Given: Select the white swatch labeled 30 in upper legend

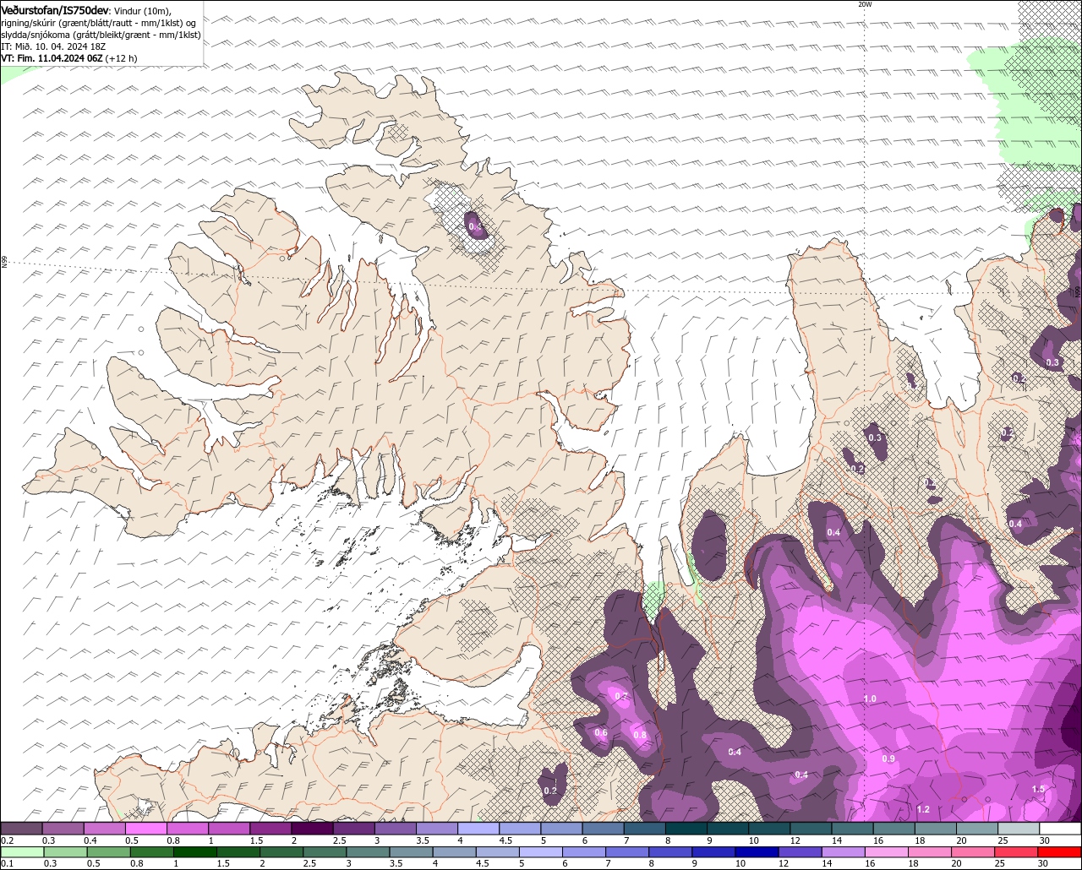Looking at the screenshot, I should point(1061,829).
